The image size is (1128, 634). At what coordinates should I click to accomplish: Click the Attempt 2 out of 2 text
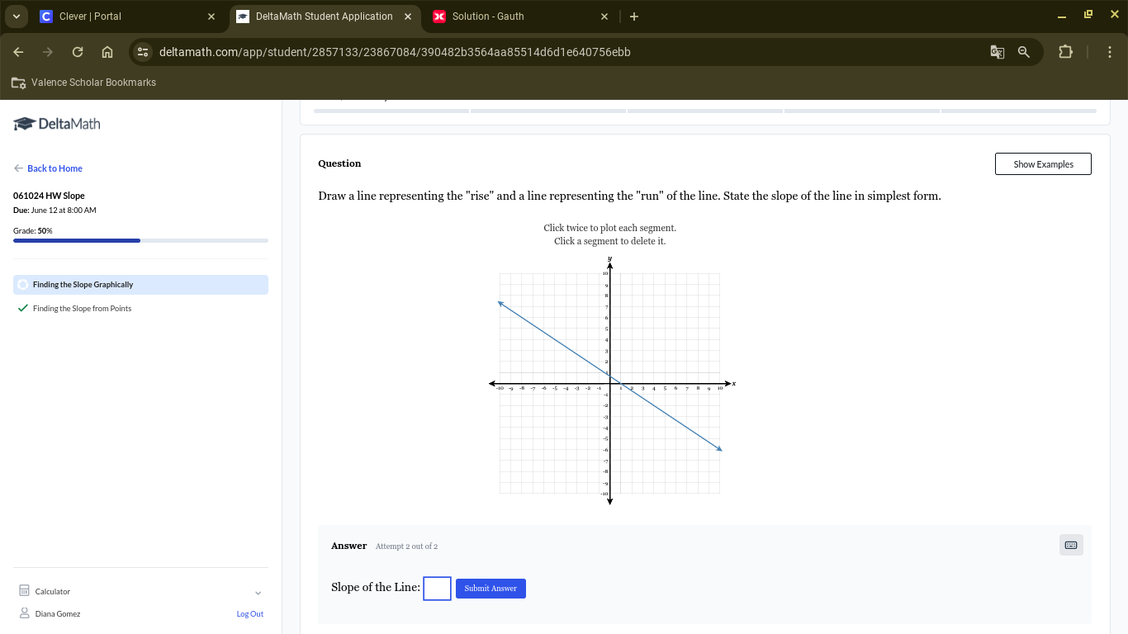pos(406,546)
